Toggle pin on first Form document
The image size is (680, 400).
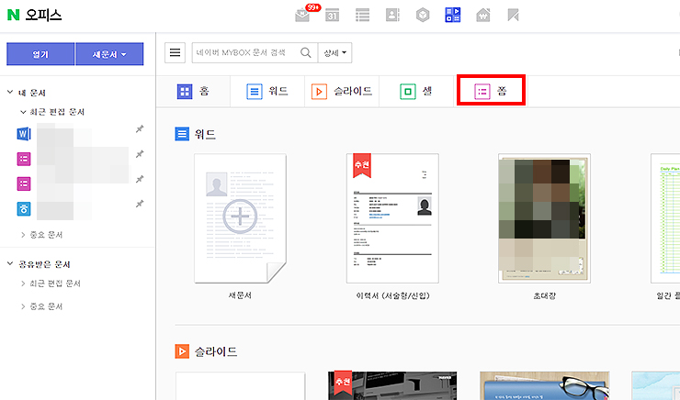[140, 154]
